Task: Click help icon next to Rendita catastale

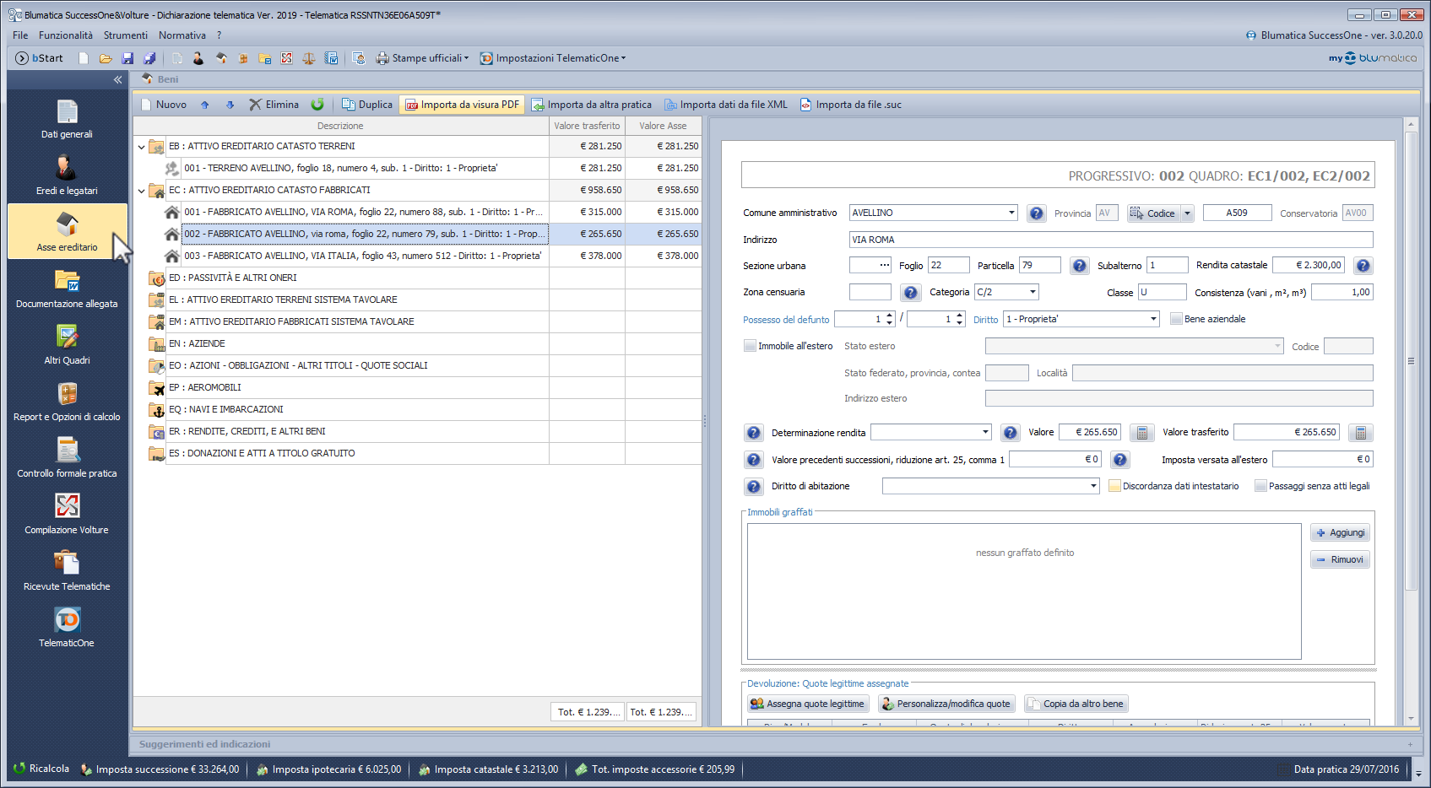Action: click(x=1363, y=266)
